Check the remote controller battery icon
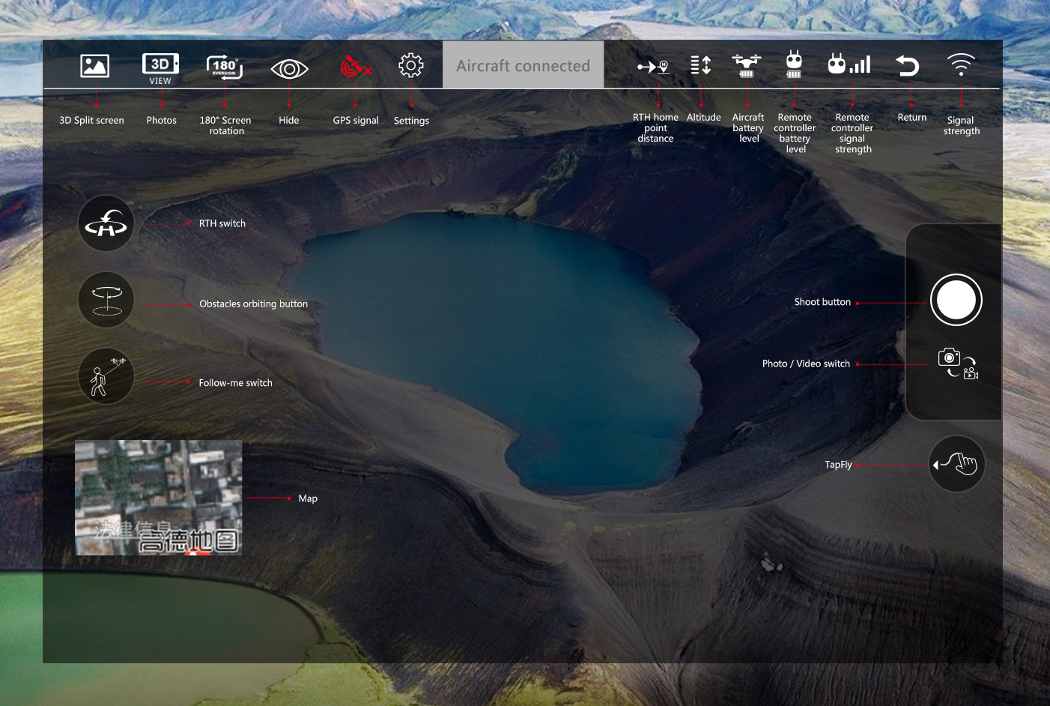 point(794,64)
